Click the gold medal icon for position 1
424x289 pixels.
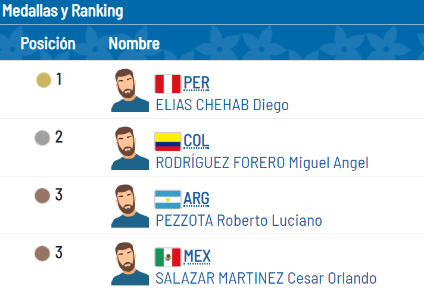click(43, 80)
